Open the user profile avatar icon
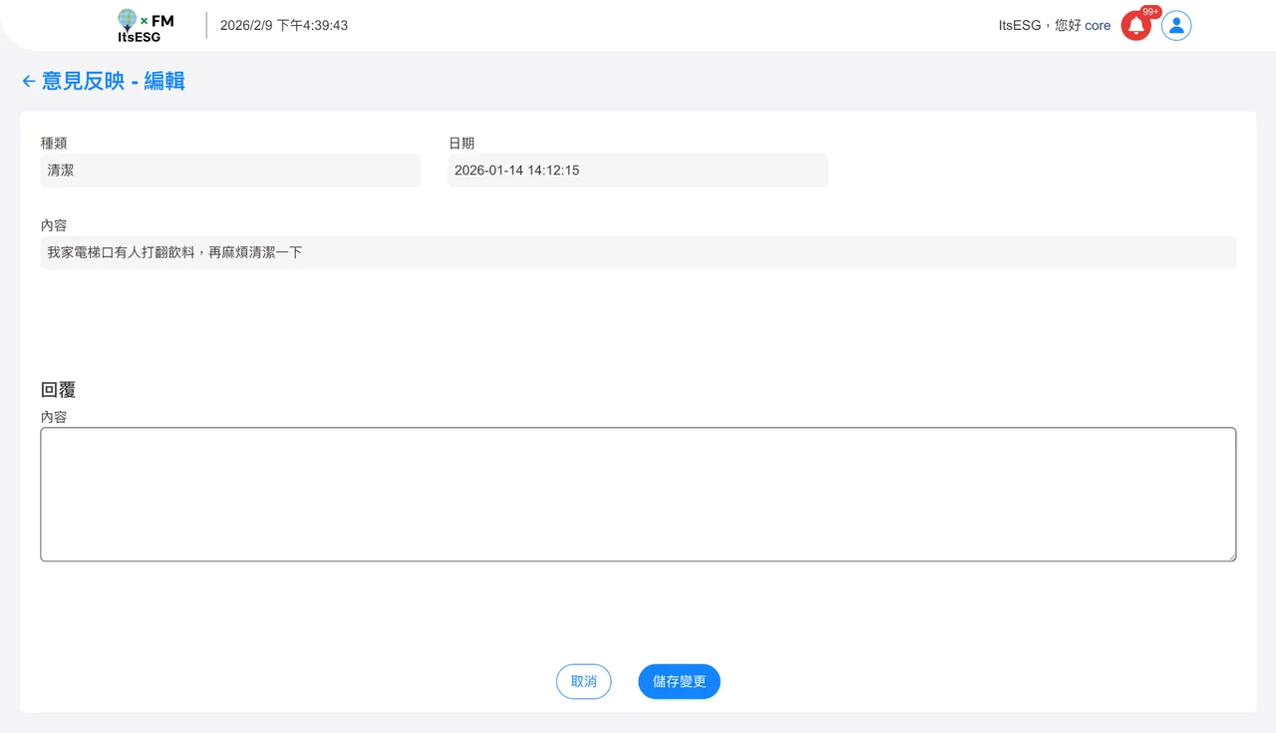The image size is (1276, 733). (1176, 26)
